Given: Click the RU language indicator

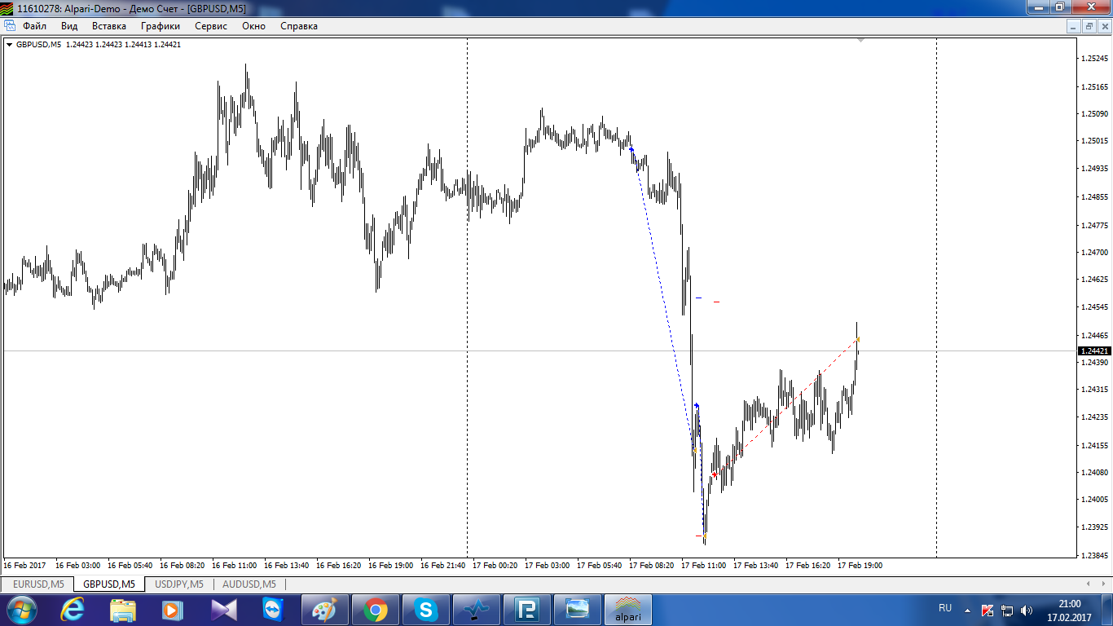Looking at the screenshot, I should pyautogui.click(x=945, y=608).
